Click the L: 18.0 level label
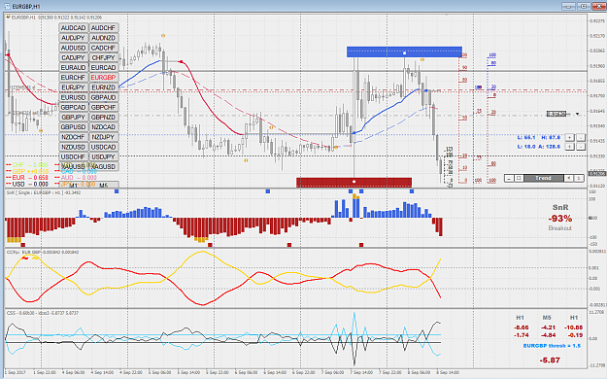Screen dimensions: 607x379 pyautogui.click(x=526, y=147)
